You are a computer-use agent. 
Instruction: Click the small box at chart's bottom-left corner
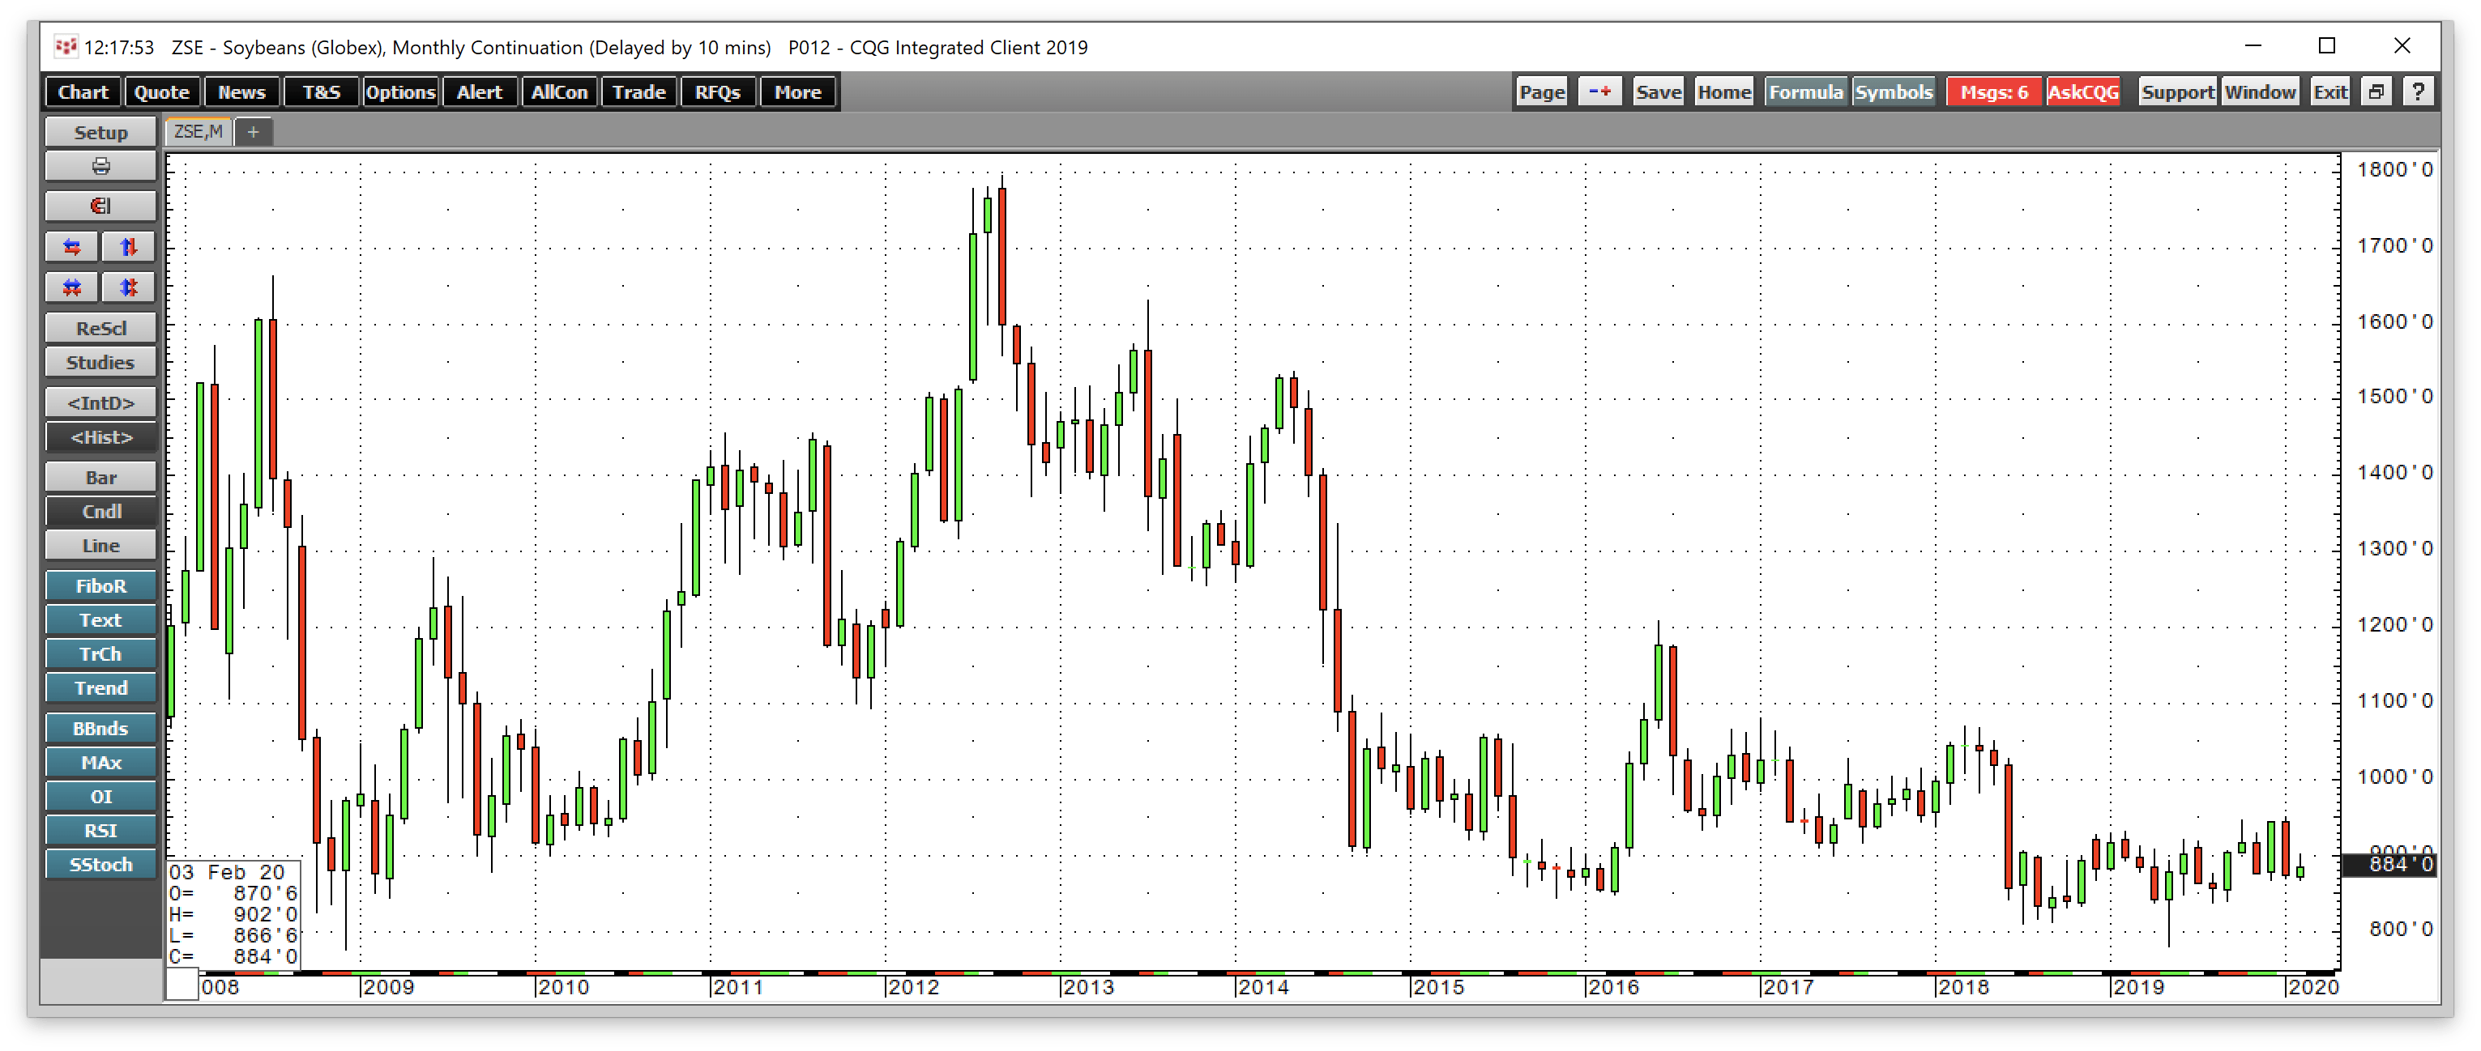[x=182, y=985]
